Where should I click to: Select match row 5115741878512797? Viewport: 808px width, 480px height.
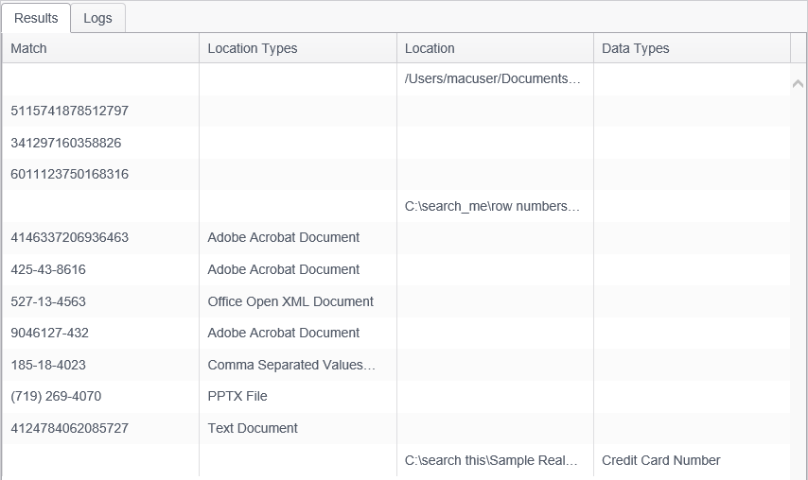pyautogui.click(x=69, y=111)
